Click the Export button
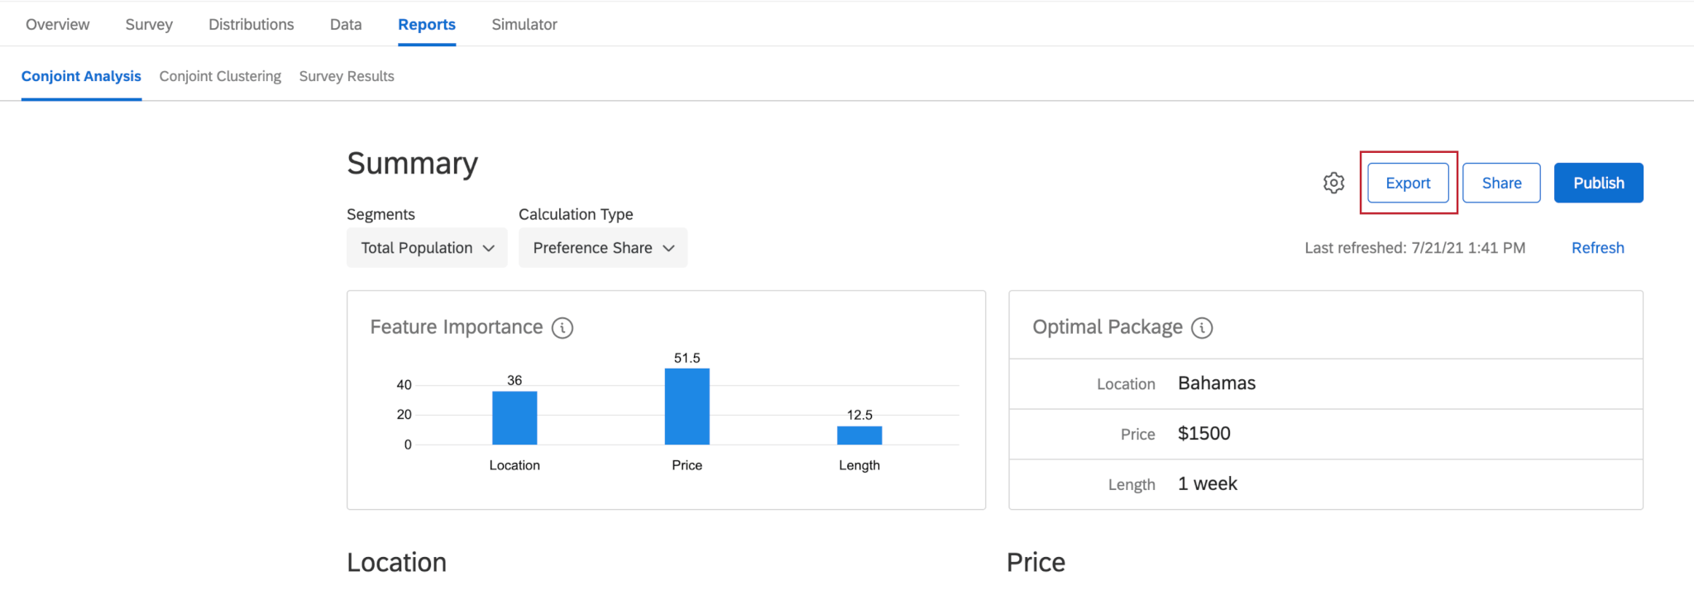Image resolution: width=1694 pixels, height=595 pixels. pyautogui.click(x=1408, y=183)
